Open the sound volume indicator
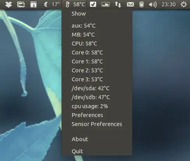The width and height of the screenshot is (190, 161). (153, 5)
